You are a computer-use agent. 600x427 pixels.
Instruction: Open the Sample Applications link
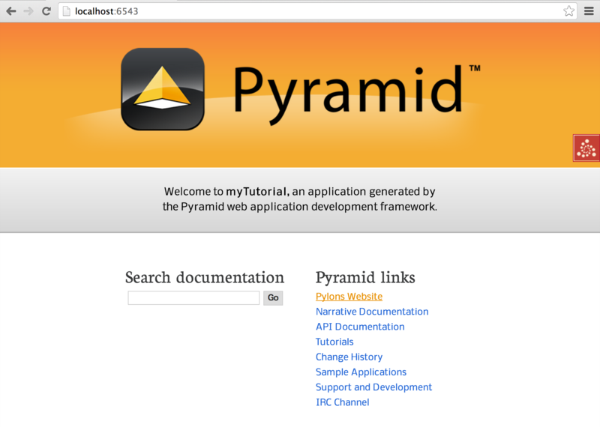click(361, 372)
